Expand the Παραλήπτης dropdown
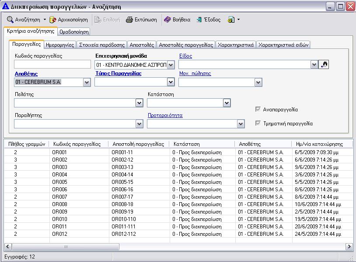Screen dimensions: 356x262 click(x=140, y=124)
